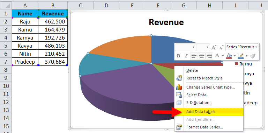The width and height of the screenshot is (268, 133).
Task: Select the Name header cell
Action: (25, 13)
